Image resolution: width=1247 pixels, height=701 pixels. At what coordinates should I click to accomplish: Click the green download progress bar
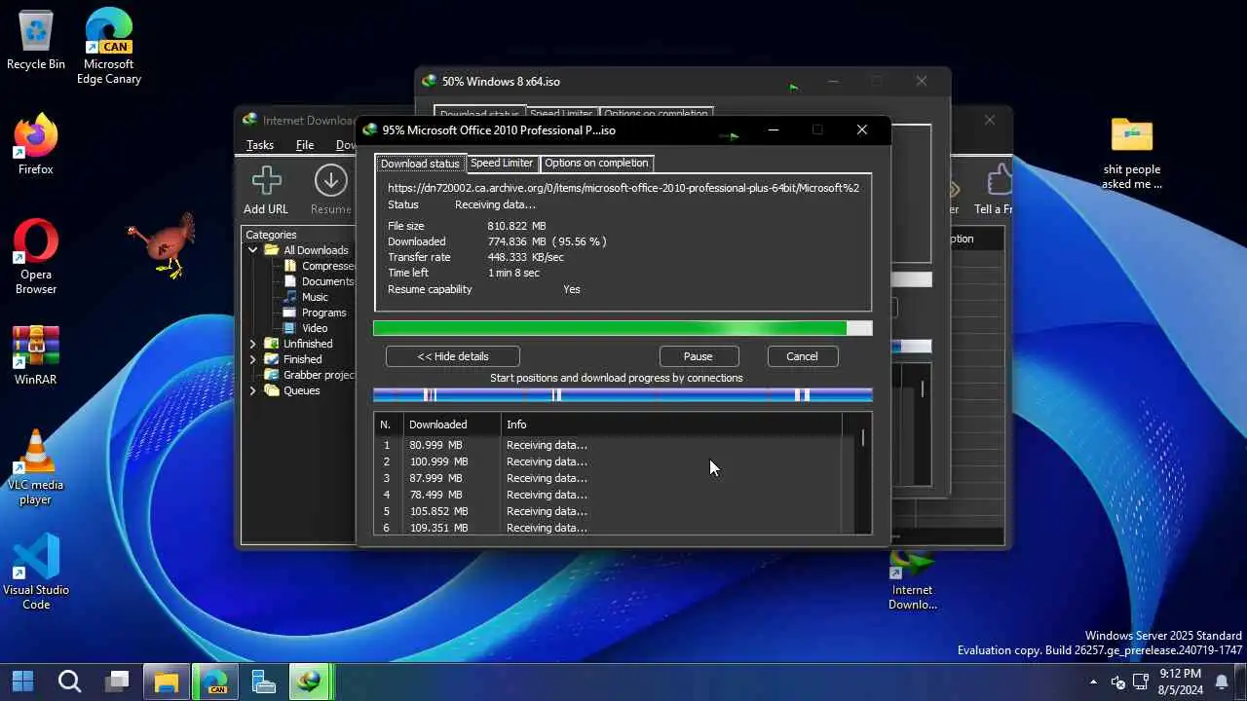pos(623,328)
